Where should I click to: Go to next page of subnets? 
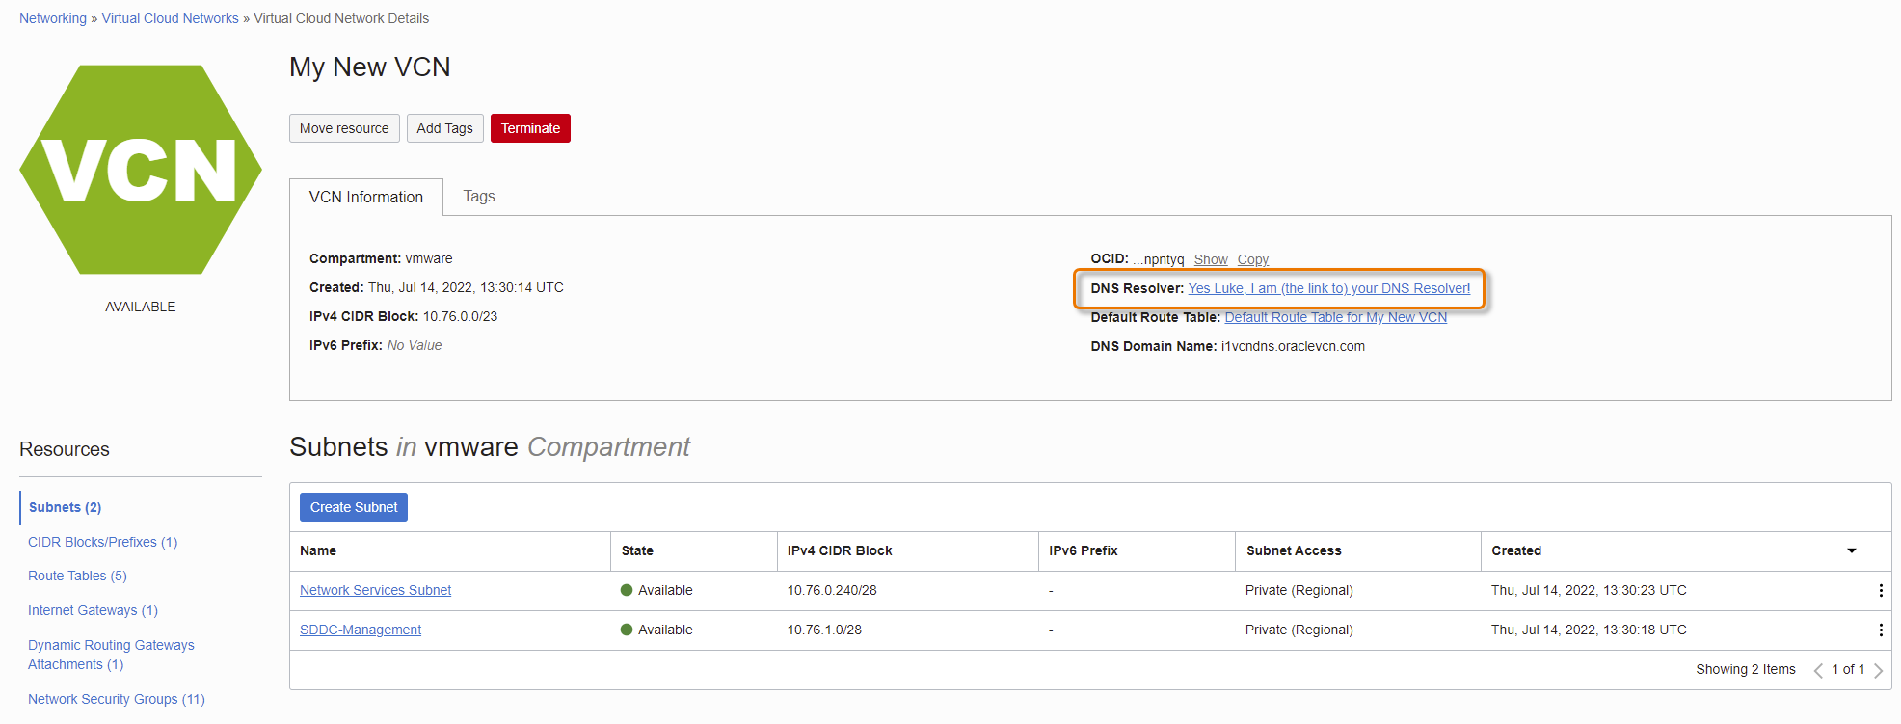[x=1878, y=670]
